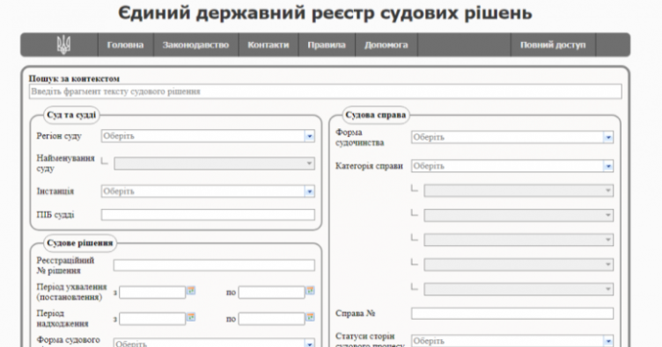Click the Судове рішення section heading
The height and width of the screenshot is (347, 662).
pos(80,243)
